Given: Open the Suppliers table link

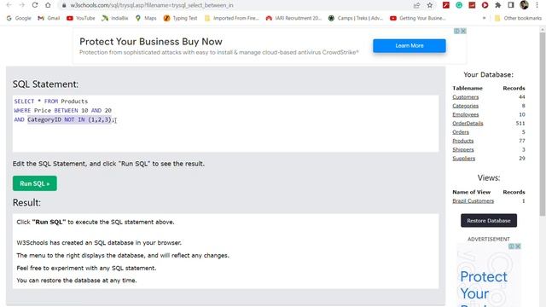Looking at the screenshot, I should (463, 159).
